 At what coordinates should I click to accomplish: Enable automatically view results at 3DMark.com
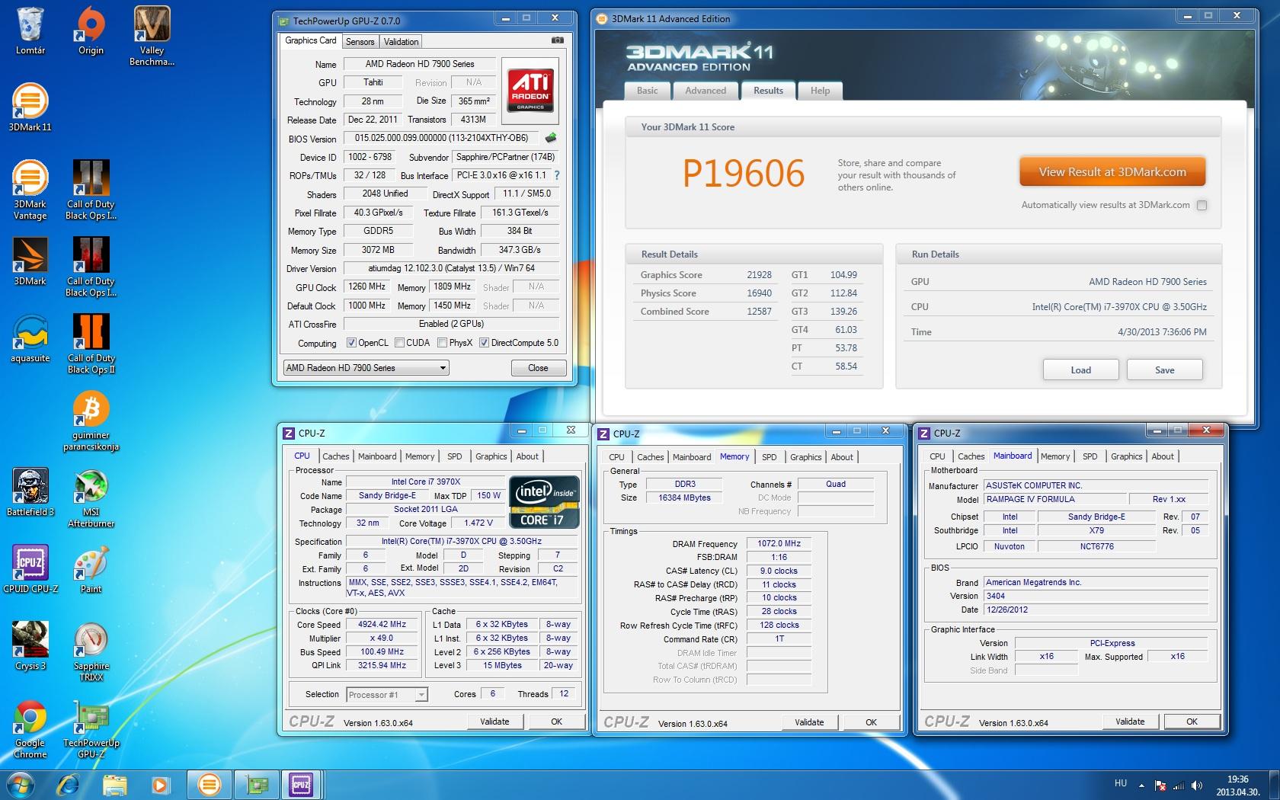click(x=1202, y=205)
